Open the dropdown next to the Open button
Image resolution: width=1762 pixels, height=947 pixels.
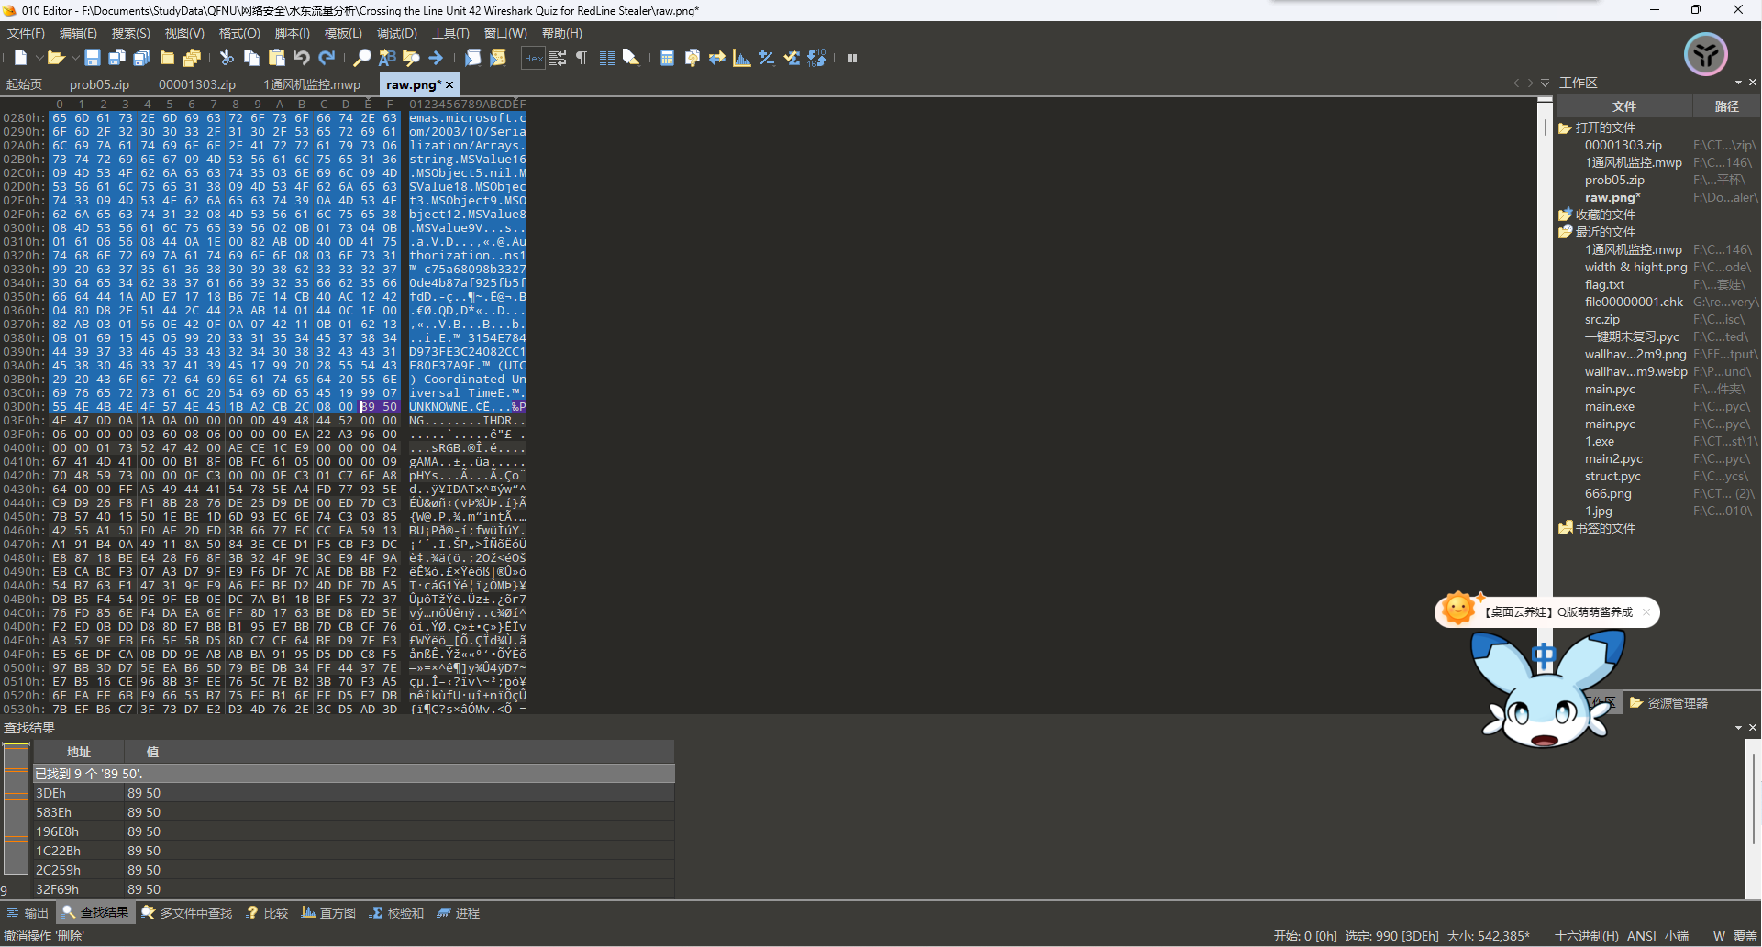click(x=73, y=57)
